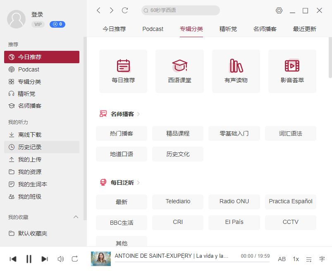Choose the 词汇语法 category
The height and width of the screenshot is (271, 332).
[x=291, y=133]
